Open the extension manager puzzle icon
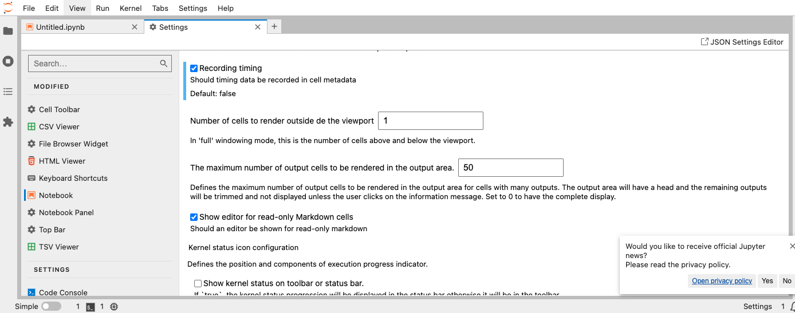 point(8,122)
